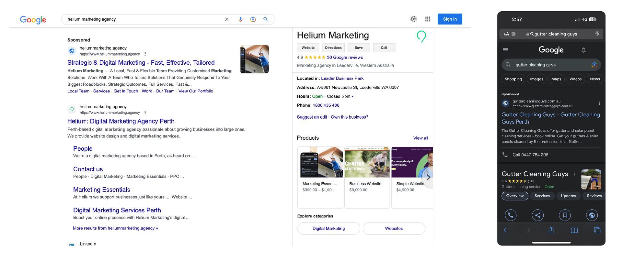Viewport: 622px width, 268px height.
Task: Open the Marketing Essentials sitelink
Action: [x=102, y=190]
